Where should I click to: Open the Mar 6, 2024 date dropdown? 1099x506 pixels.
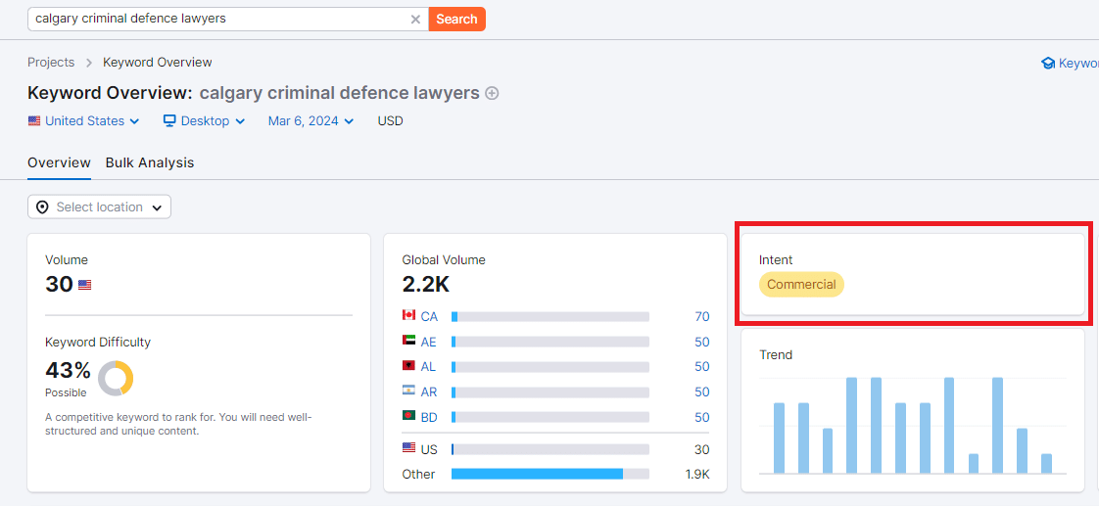(x=311, y=121)
